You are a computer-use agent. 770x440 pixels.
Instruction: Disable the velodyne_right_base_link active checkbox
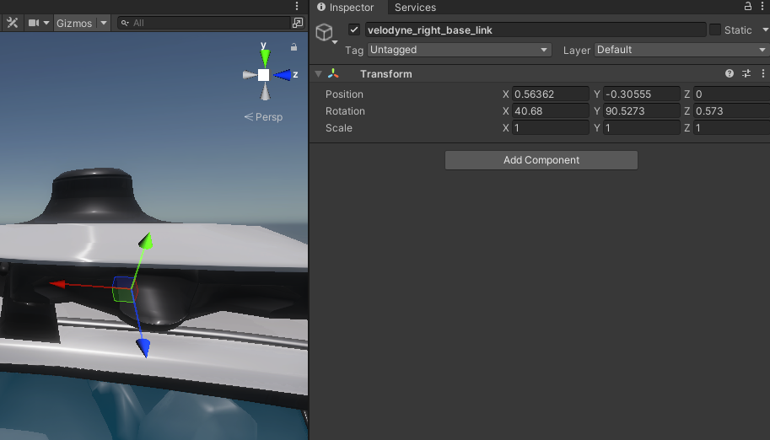[354, 30]
